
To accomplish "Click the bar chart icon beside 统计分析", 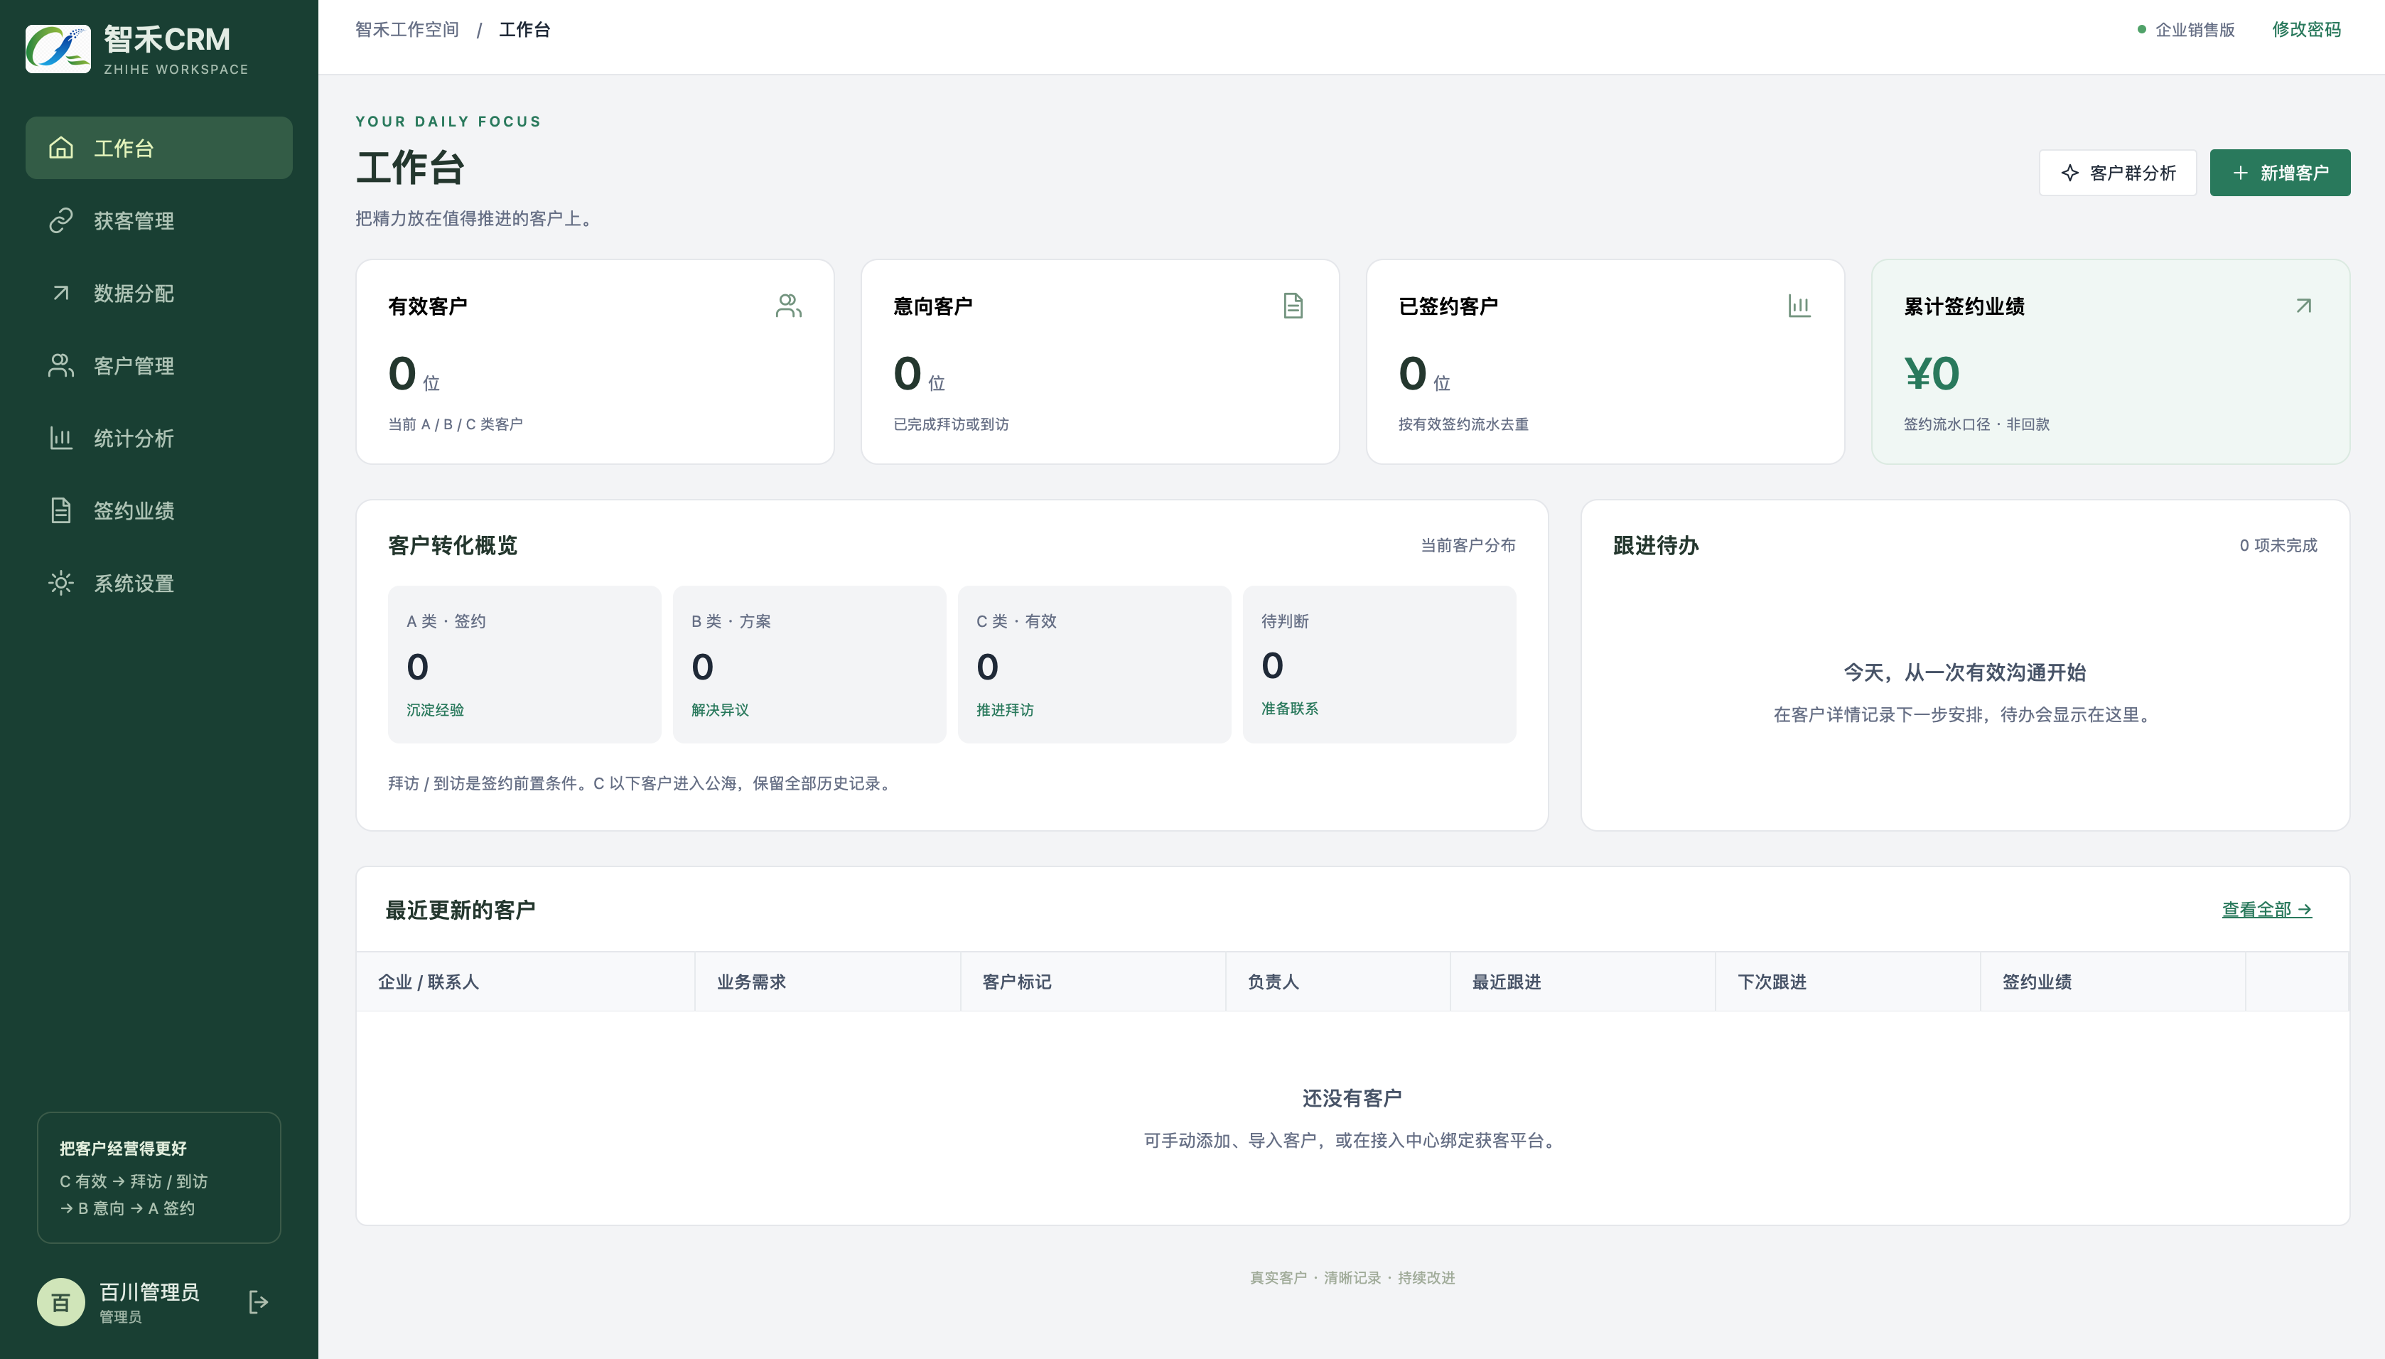I will [60, 438].
